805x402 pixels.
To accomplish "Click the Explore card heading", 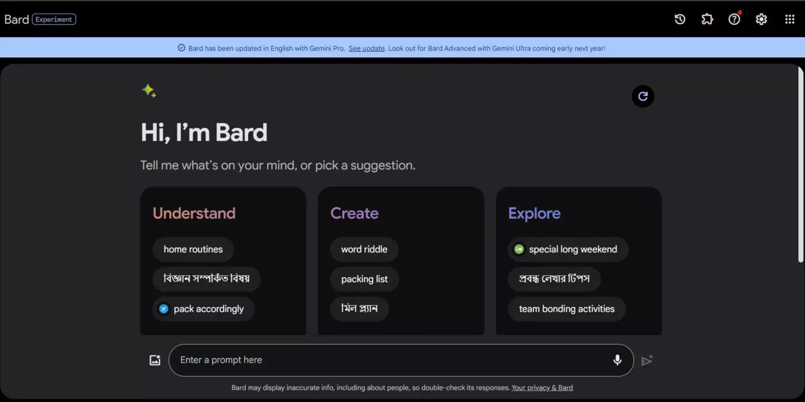I will 534,213.
